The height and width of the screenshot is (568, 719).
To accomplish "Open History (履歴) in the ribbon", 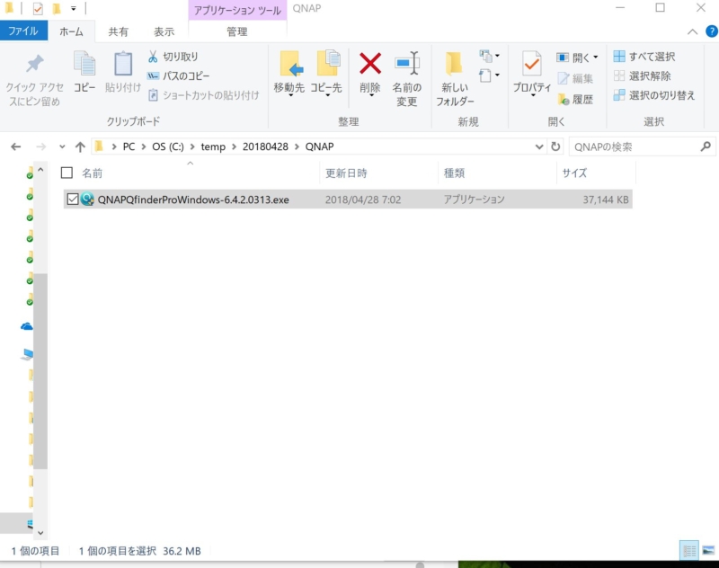I will click(576, 99).
